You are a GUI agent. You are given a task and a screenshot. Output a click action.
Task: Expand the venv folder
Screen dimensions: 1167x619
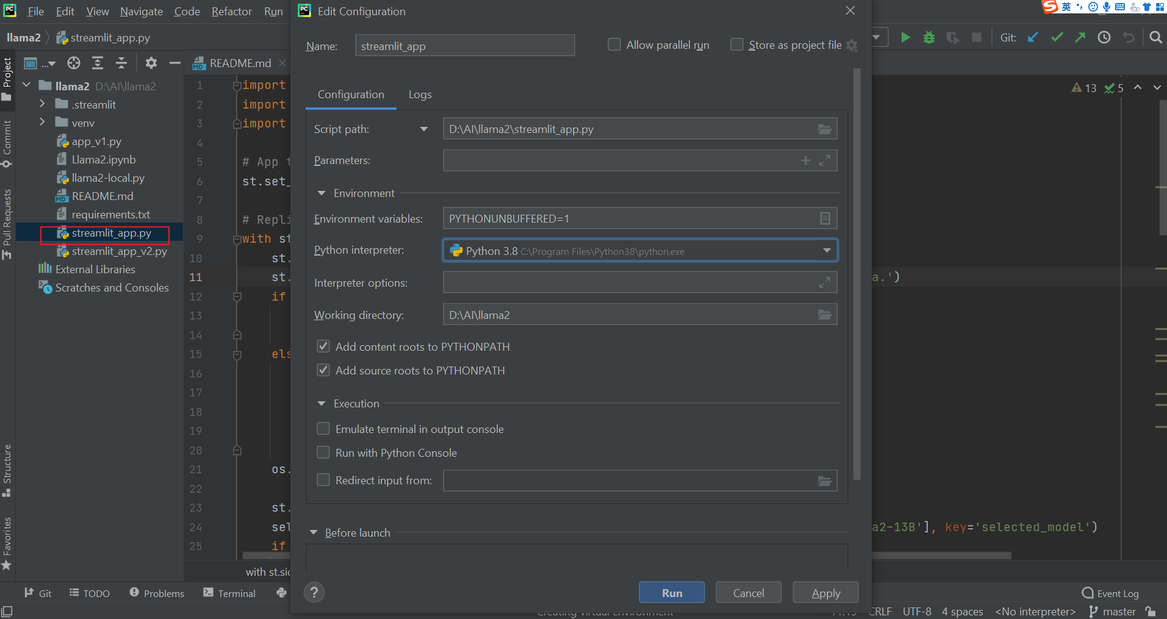(42, 123)
